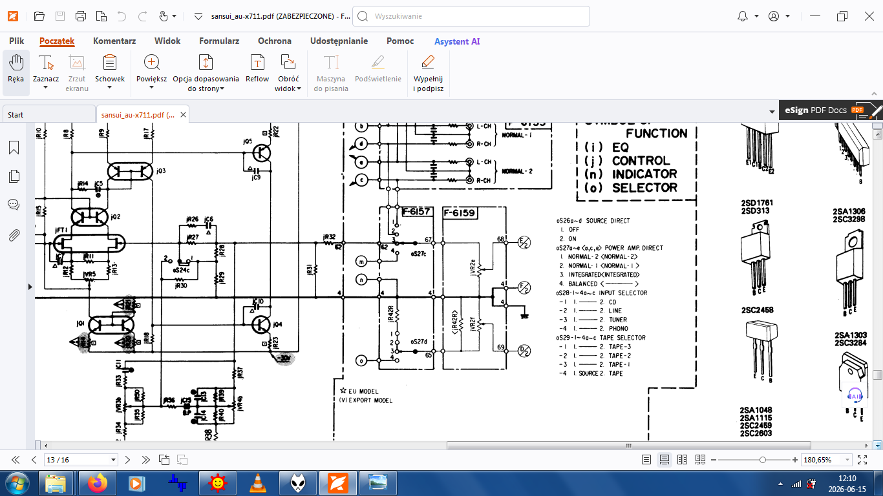Open the Asystent AI tab

click(x=457, y=41)
